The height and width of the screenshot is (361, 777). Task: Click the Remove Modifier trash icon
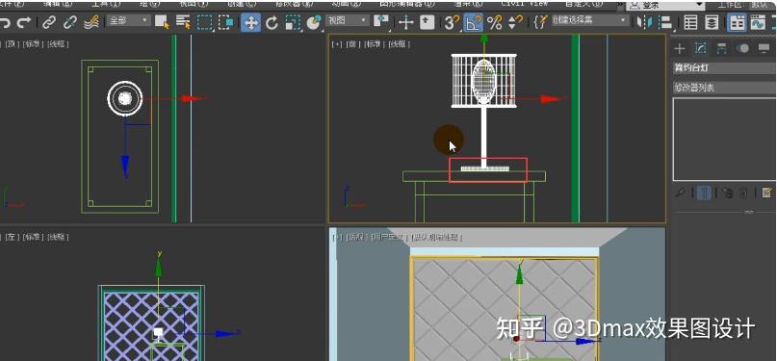(x=742, y=193)
